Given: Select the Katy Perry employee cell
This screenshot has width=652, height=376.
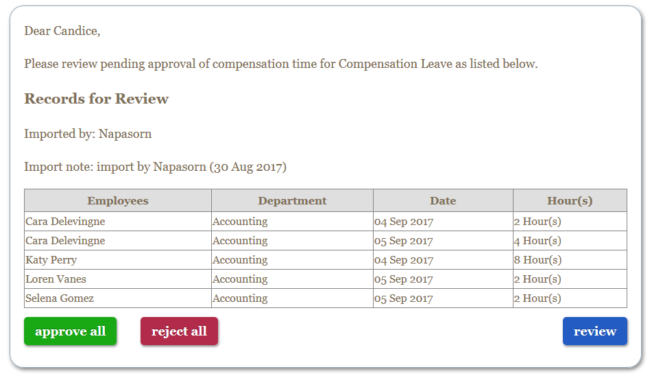Looking at the screenshot, I should click(x=118, y=260).
